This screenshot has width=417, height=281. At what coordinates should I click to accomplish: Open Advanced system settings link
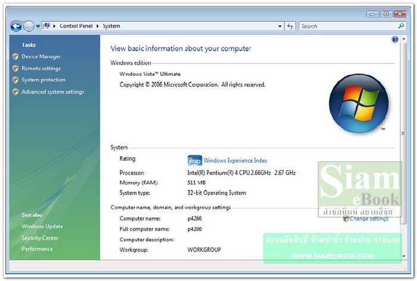point(53,91)
